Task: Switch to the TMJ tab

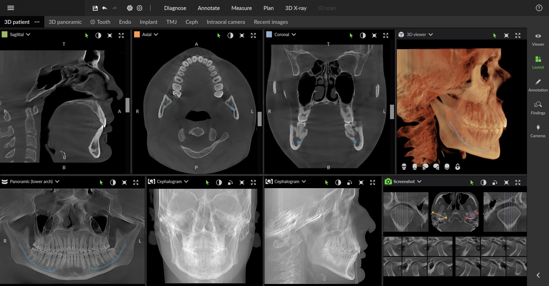Action: (x=171, y=22)
